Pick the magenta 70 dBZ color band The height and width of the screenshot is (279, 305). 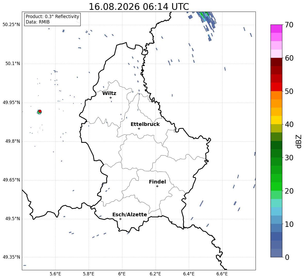[276, 29]
